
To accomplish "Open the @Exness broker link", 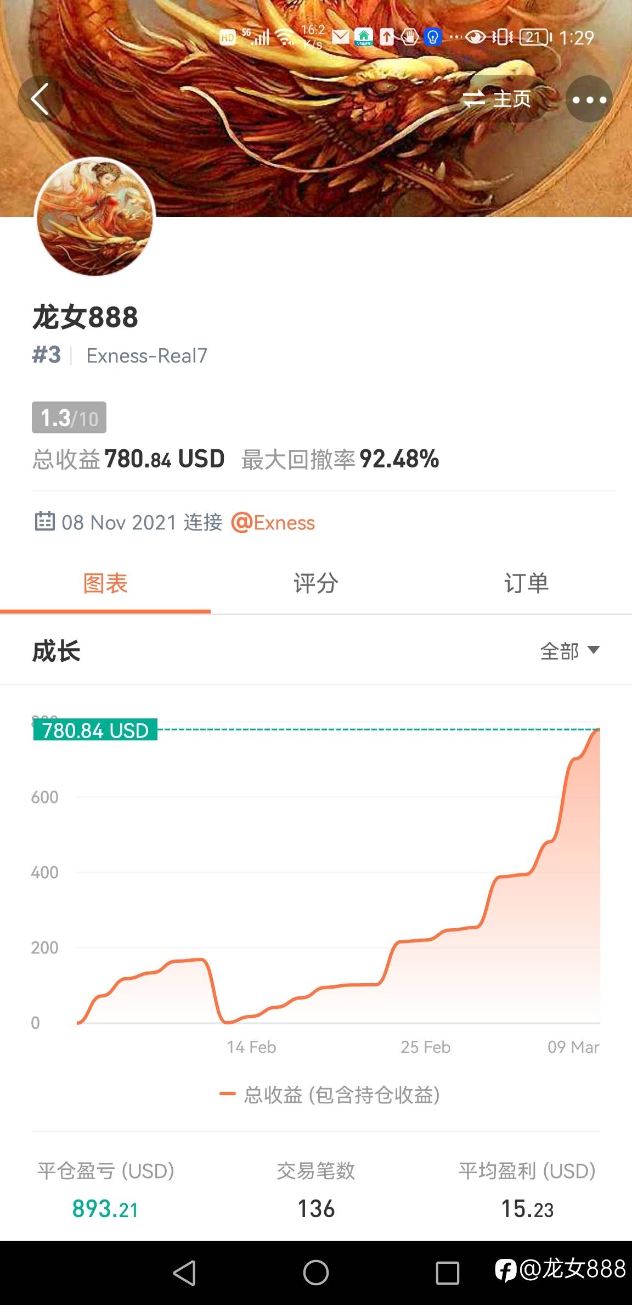I will pyautogui.click(x=273, y=522).
